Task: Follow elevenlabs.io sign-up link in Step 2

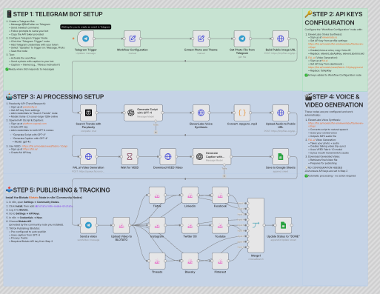Action: point(330,37)
